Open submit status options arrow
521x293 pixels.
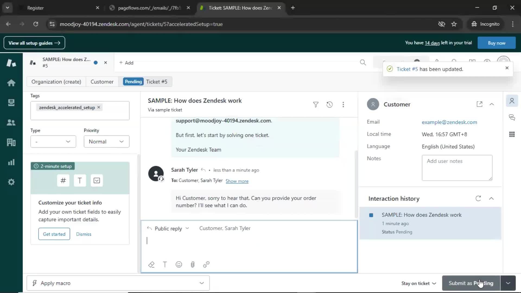[x=508, y=283]
